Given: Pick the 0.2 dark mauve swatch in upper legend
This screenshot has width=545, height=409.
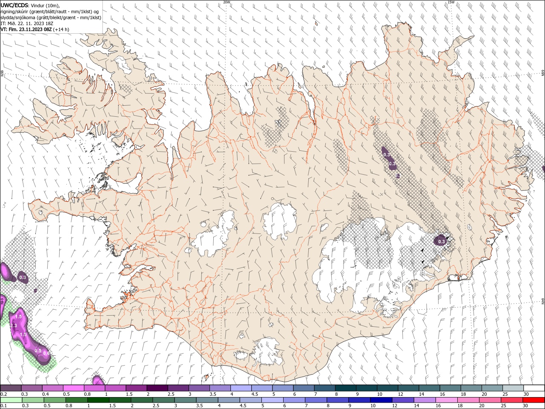Looking at the screenshot, I should point(11,388).
